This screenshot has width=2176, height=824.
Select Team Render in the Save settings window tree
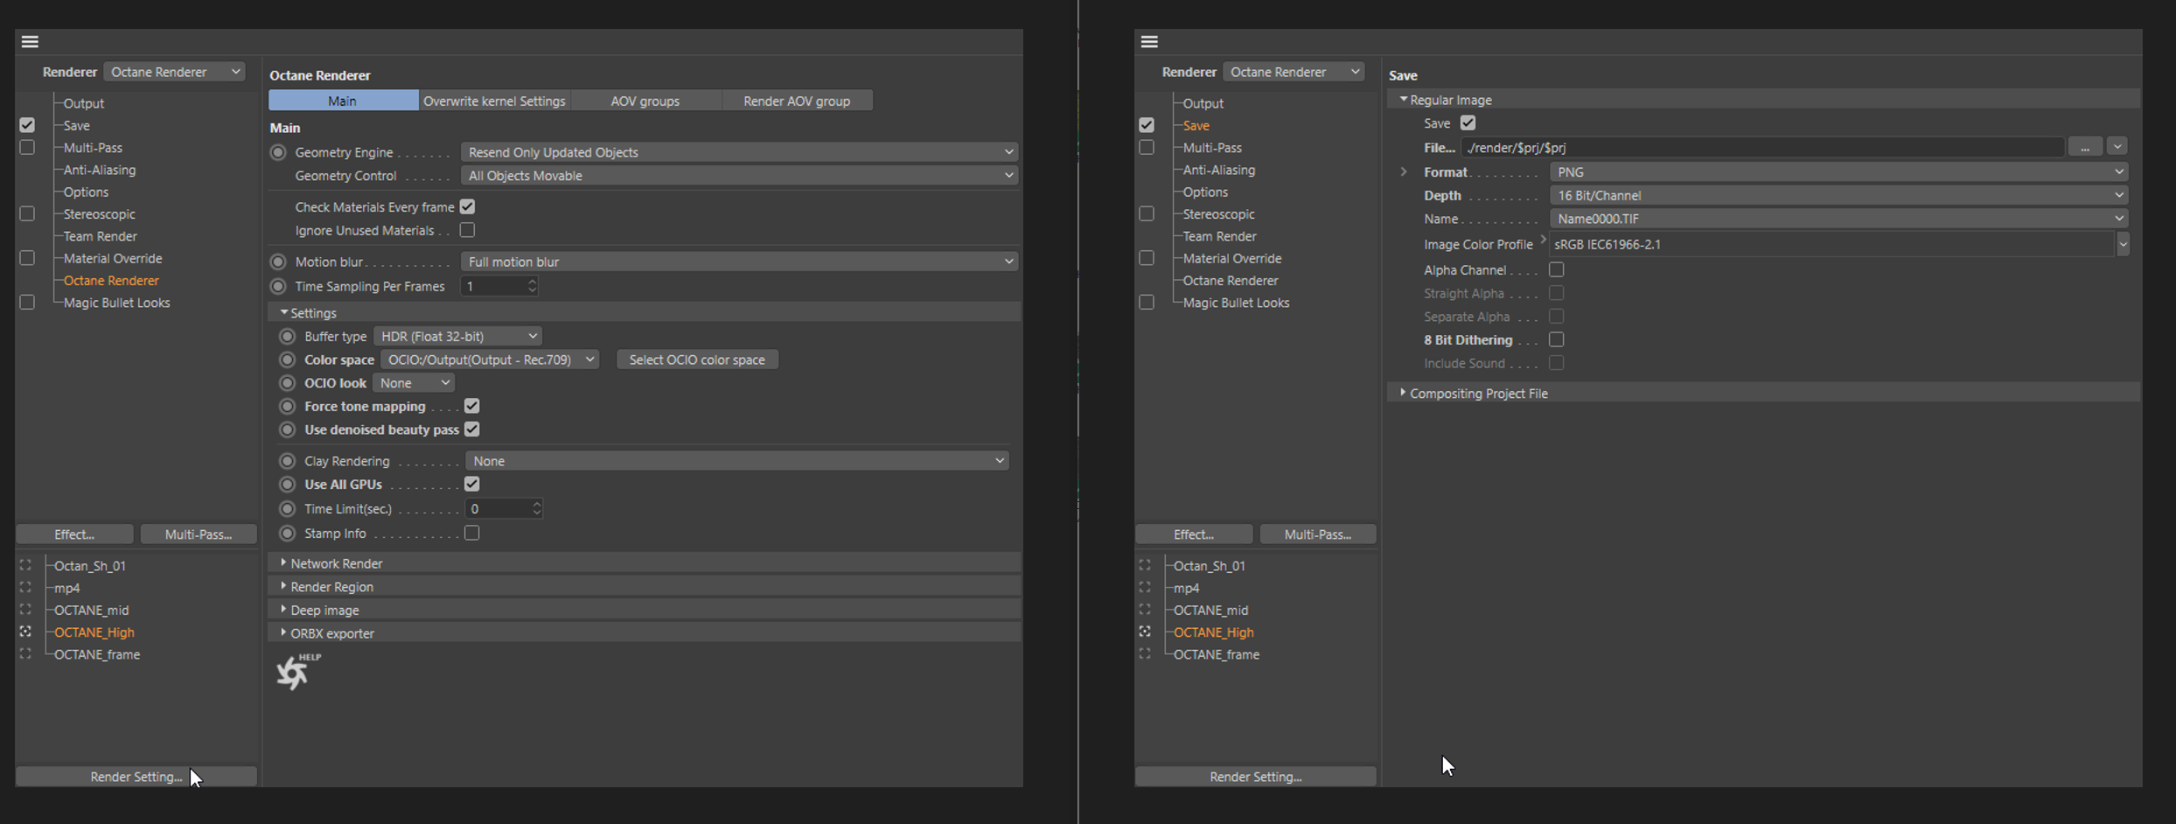point(1219,236)
